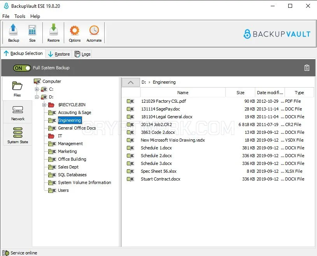Toggle backup flag for Spec Sheet 56.xlsx
Screen dimensions: 317x256
click(x=130, y=171)
